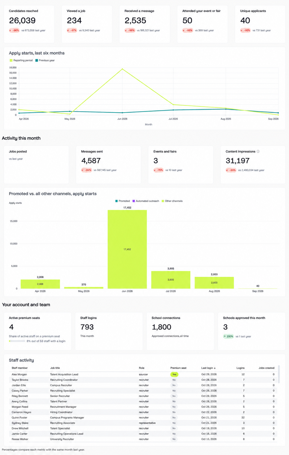Screen dimensions: 289x455
Task: Select Quinn Foster in the staff table
Action: 19,418
